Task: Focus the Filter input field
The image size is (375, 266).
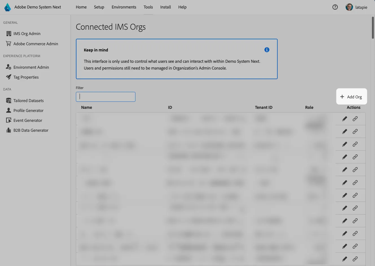Action: pyautogui.click(x=106, y=97)
